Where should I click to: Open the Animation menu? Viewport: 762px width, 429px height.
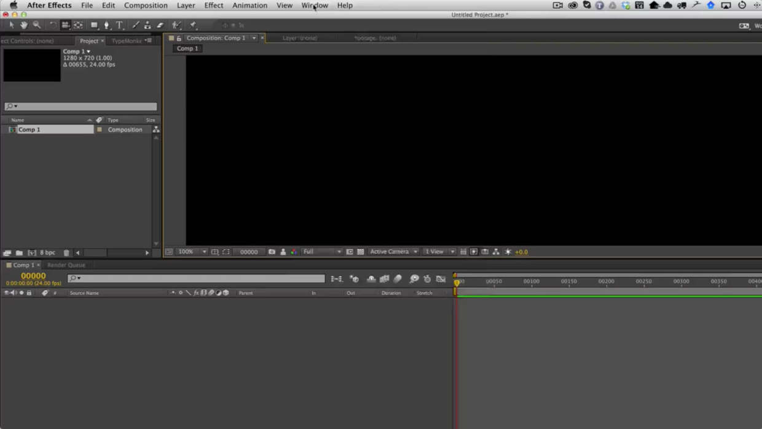[249, 6]
